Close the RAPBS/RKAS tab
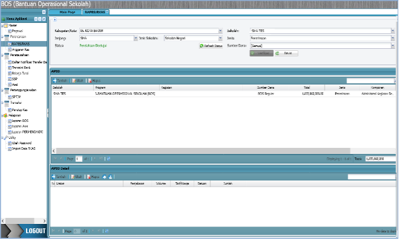The width and height of the screenshot is (399, 239). pyautogui.click(x=107, y=11)
